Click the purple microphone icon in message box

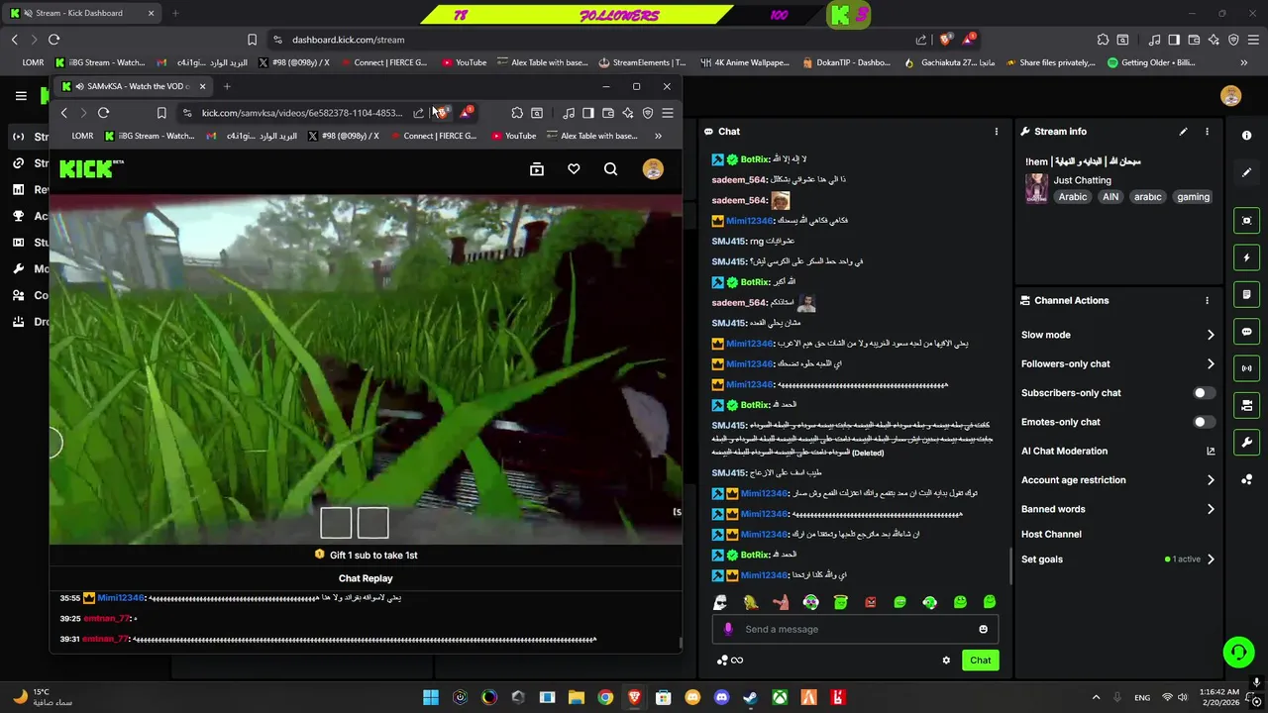click(x=728, y=629)
